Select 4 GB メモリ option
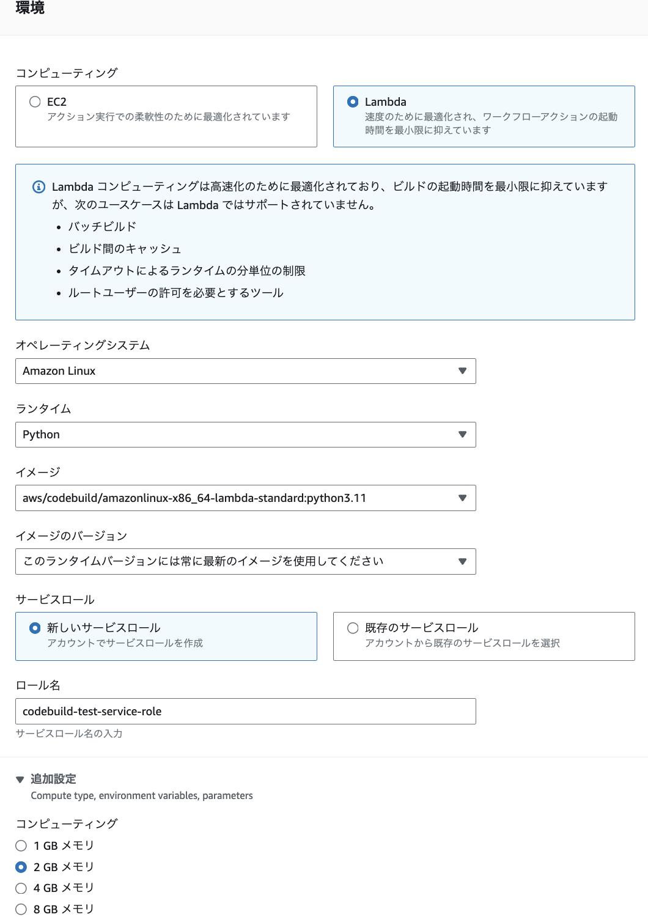648x917 pixels. point(20,888)
